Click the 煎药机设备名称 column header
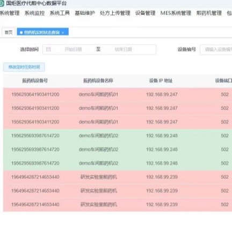Viewport: 232px width, 232px height. click(98, 81)
